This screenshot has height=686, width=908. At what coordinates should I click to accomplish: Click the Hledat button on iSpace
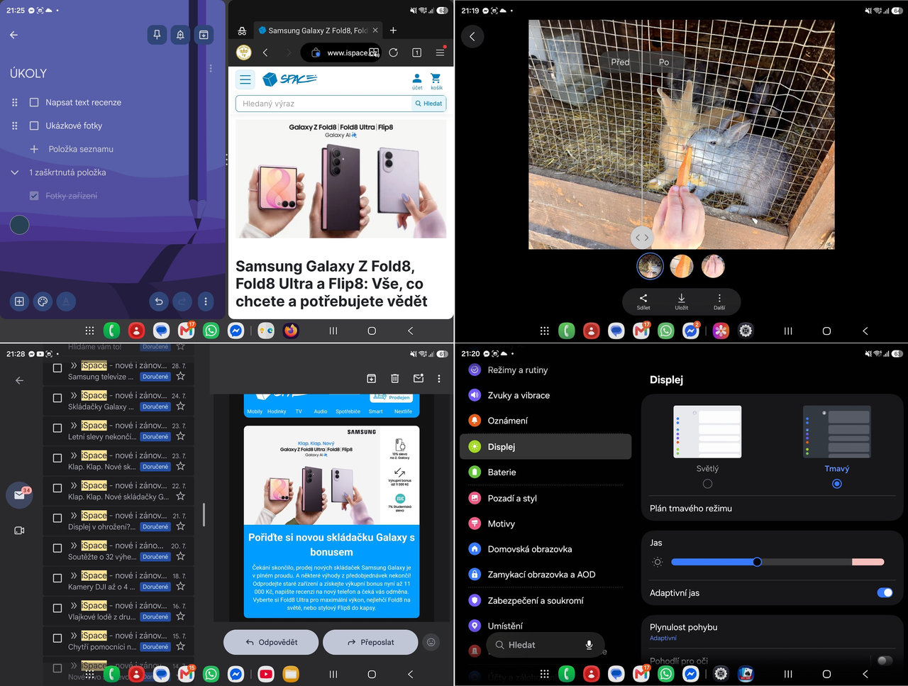pyautogui.click(x=428, y=104)
